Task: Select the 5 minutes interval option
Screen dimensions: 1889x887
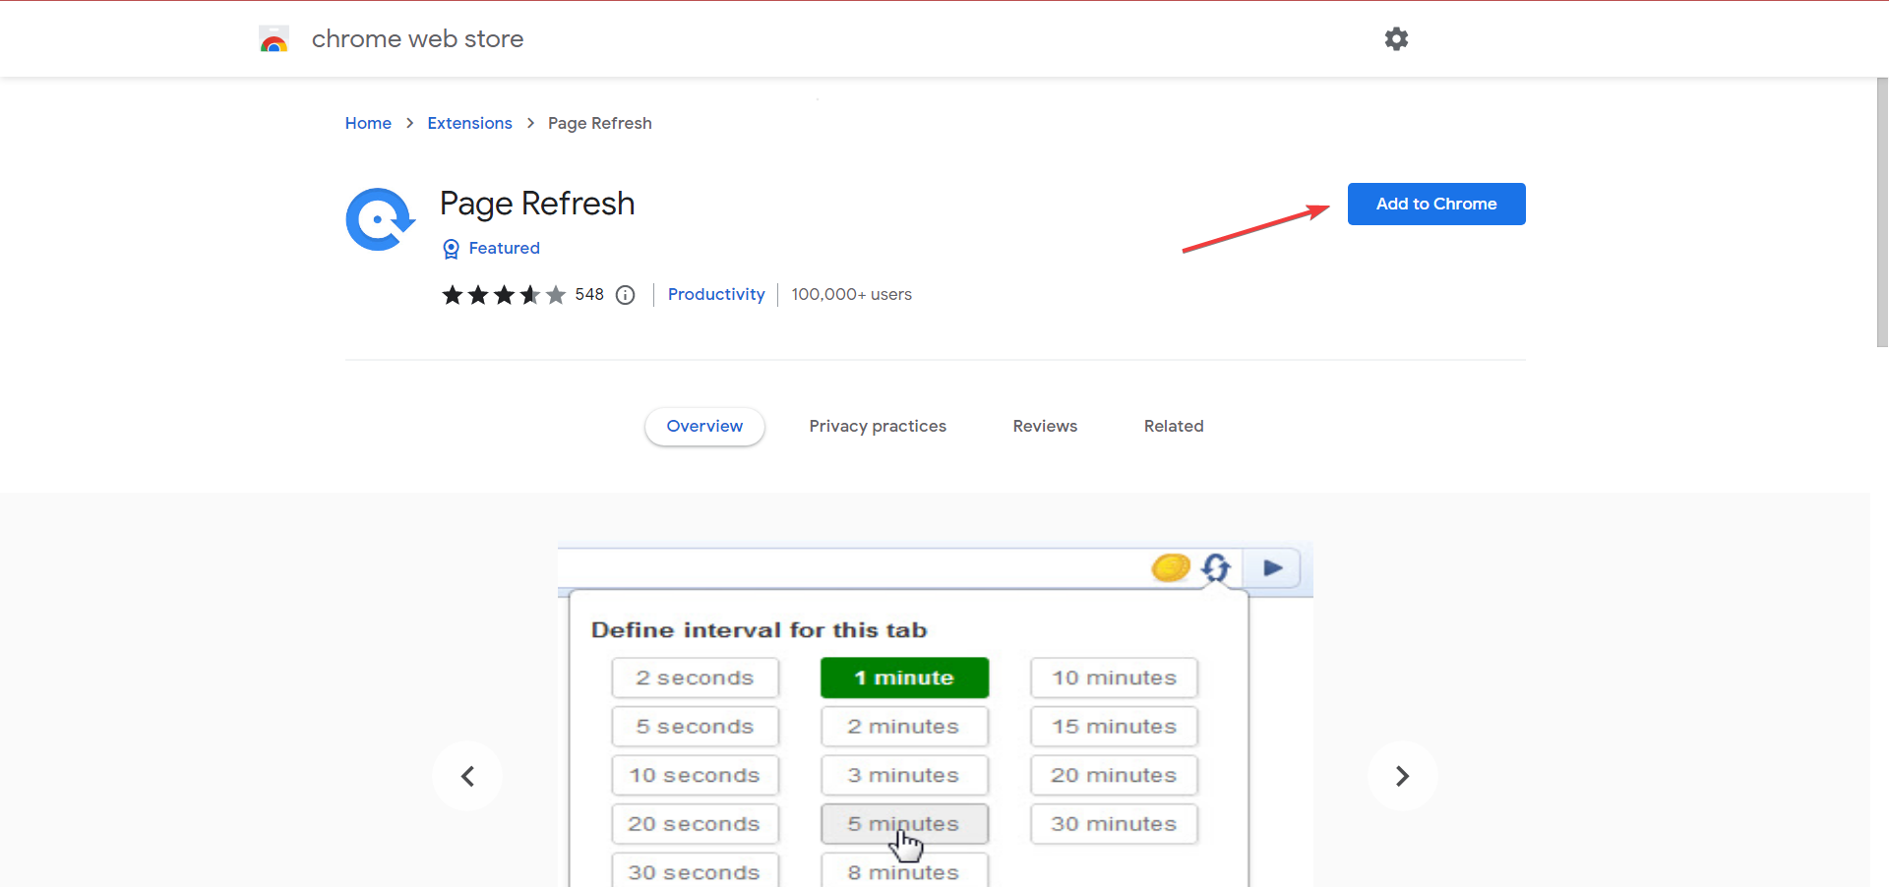Action: pos(904,824)
